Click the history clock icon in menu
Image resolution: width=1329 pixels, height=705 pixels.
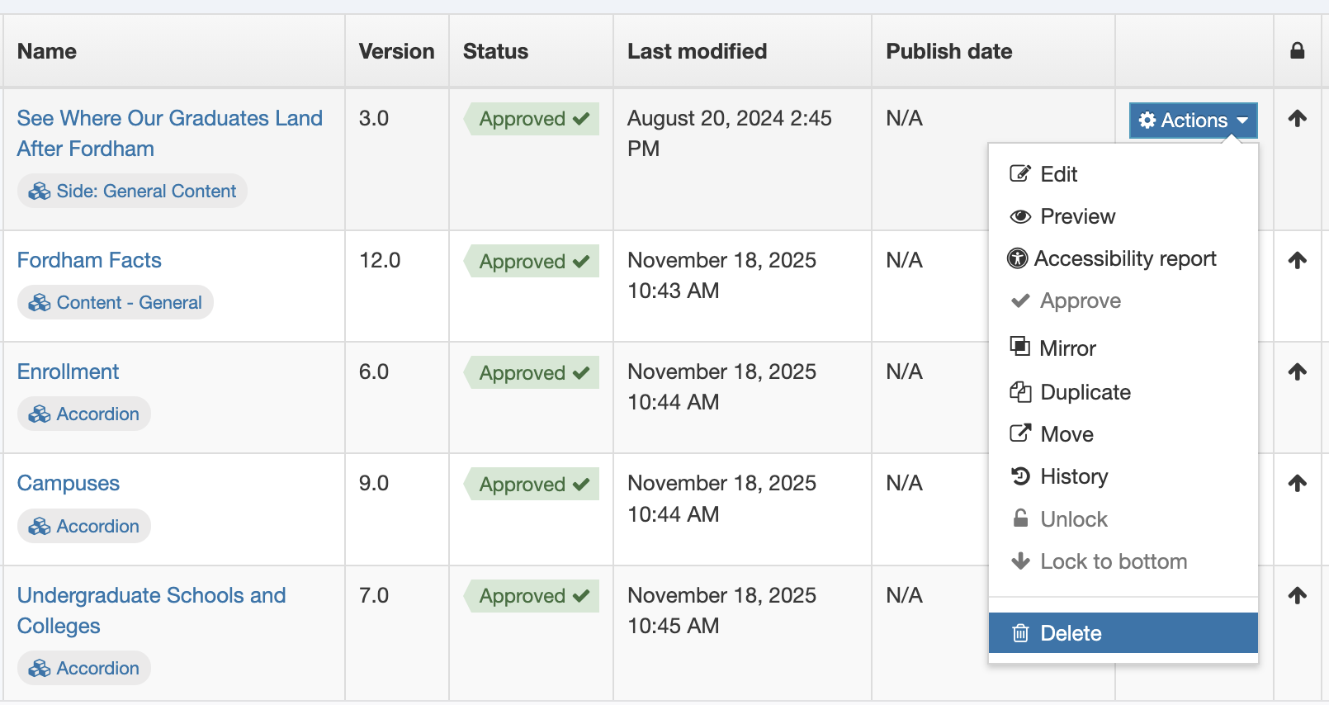click(x=1021, y=476)
